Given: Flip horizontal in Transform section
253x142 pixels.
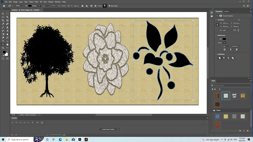Looking at the screenshot, I should [235, 30].
